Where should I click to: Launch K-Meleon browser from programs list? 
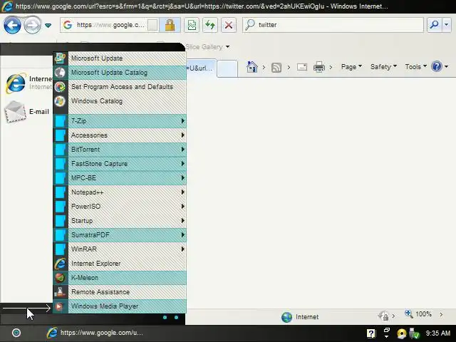click(x=120, y=277)
